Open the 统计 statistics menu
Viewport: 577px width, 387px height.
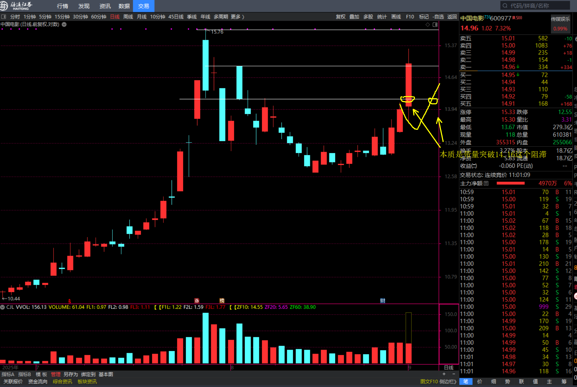pos(382,17)
